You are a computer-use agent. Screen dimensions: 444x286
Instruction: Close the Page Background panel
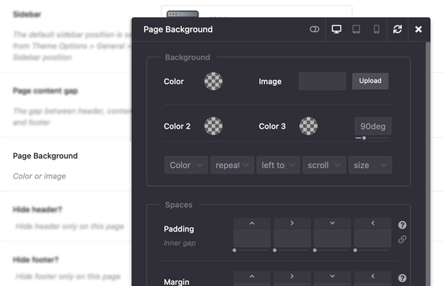pyautogui.click(x=418, y=29)
